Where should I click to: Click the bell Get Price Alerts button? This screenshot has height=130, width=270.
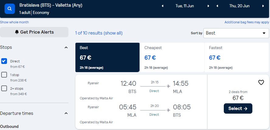[34, 32]
